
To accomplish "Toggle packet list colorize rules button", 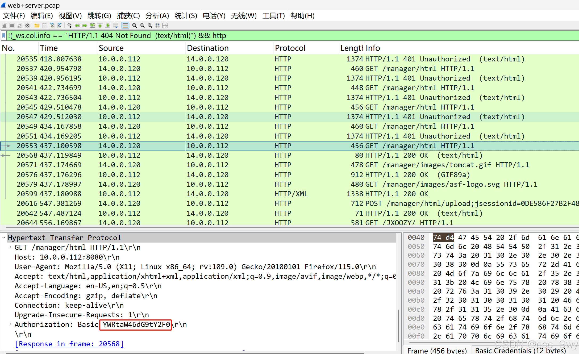I will pos(125,26).
